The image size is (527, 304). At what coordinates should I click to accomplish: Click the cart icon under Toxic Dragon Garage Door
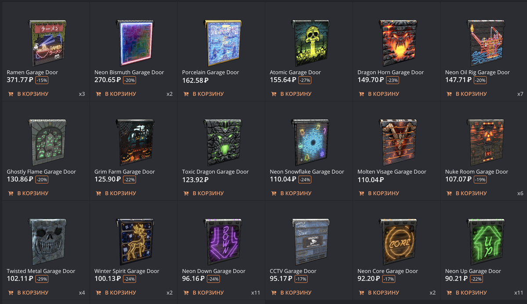pyautogui.click(x=186, y=193)
